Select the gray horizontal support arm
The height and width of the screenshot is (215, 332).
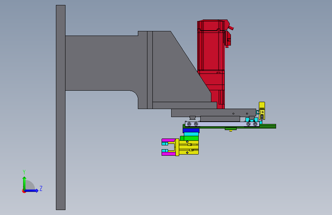click(x=101, y=63)
